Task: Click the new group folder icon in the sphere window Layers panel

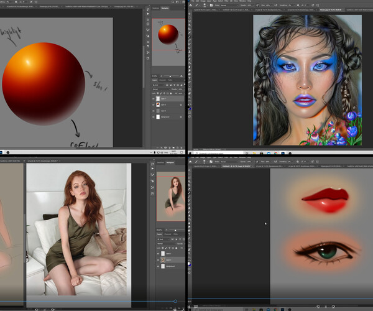Action: pos(173,148)
